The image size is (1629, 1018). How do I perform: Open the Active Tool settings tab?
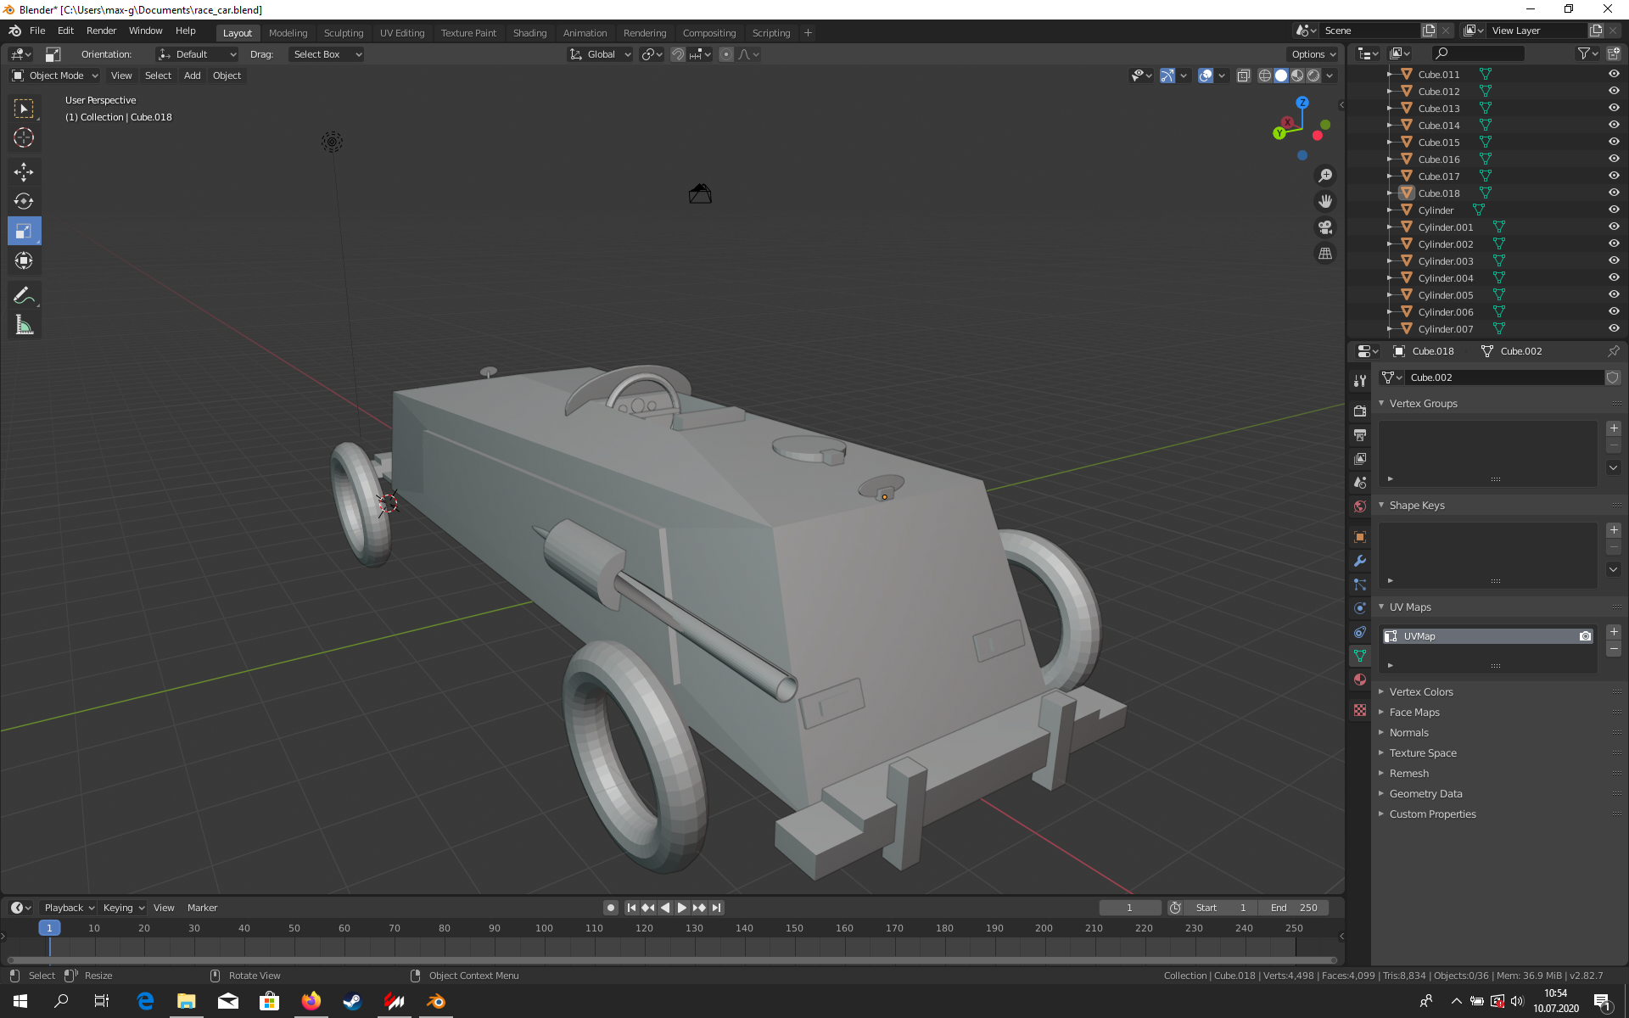pos(1360,381)
